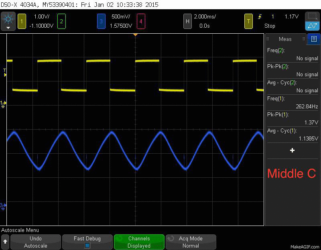Click channel 3 offset 1.57500V value
The image size is (321, 250).
tap(121, 26)
